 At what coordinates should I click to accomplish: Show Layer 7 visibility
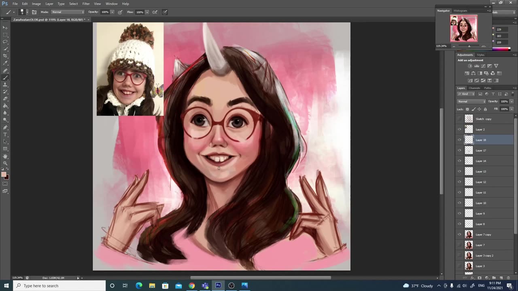(x=459, y=245)
